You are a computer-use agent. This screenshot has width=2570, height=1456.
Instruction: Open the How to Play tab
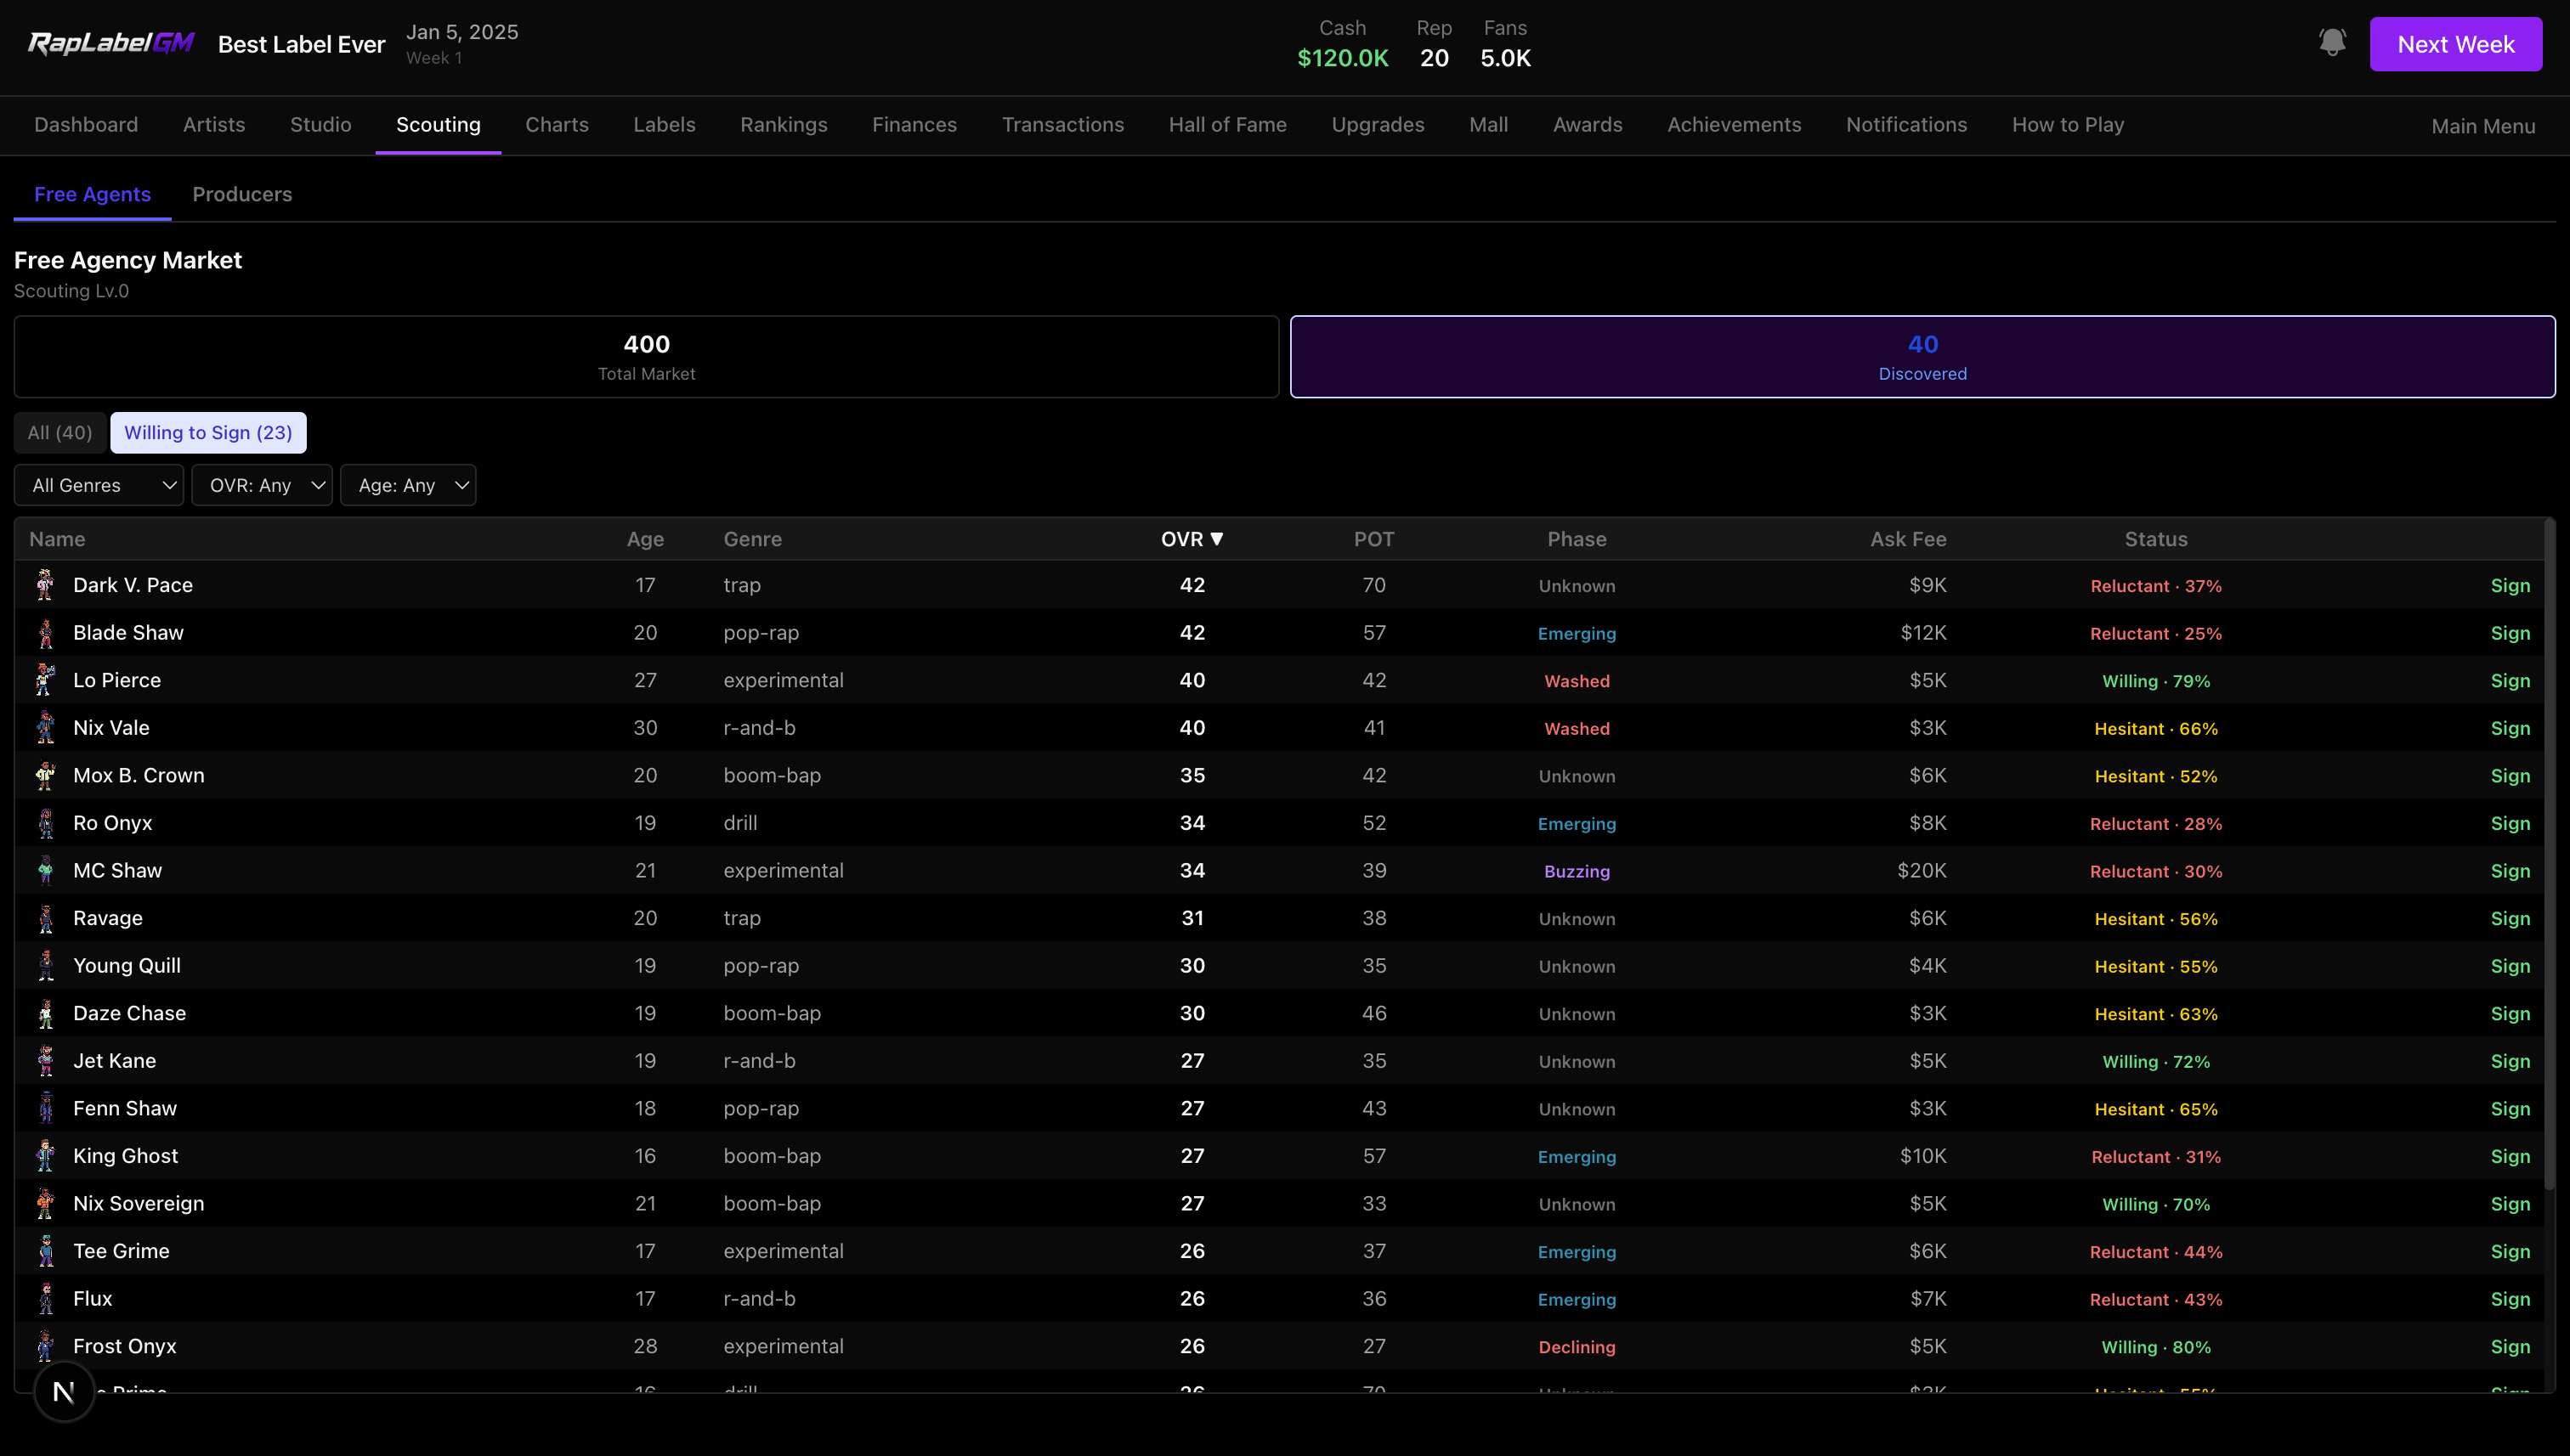pyautogui.click(x=2067, y=125)
